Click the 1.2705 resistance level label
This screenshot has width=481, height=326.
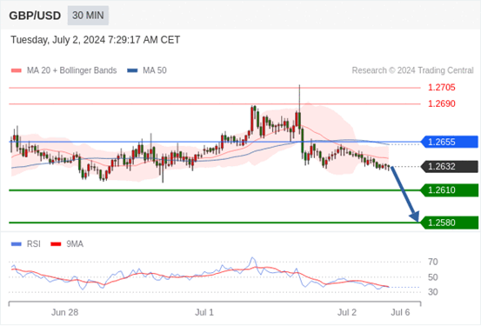(442, 88)
